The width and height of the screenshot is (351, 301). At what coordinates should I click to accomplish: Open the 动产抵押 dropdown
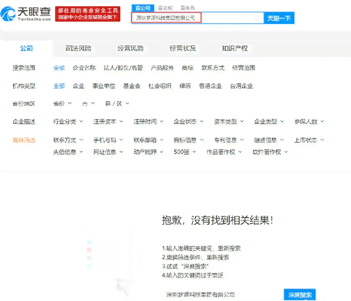(x=148, y=152)
